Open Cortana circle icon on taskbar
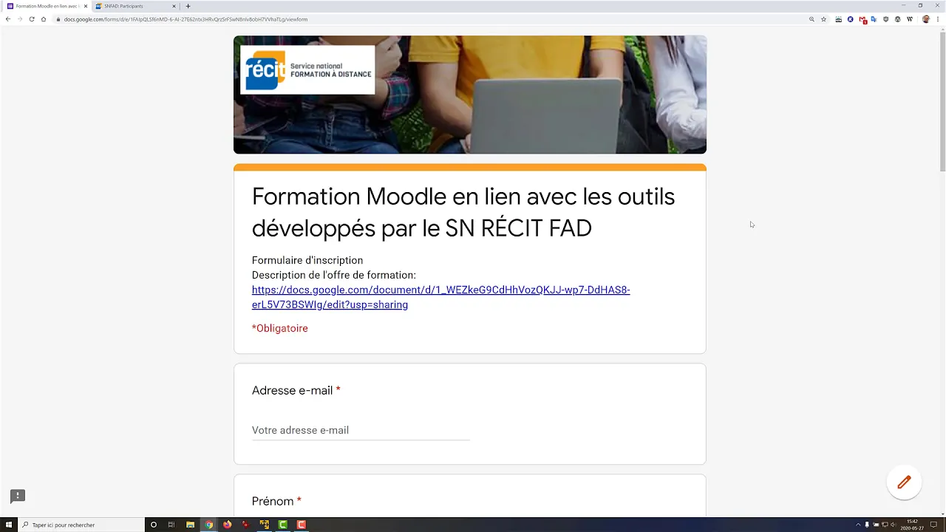 pyautogui.click(x=154, y=525)
